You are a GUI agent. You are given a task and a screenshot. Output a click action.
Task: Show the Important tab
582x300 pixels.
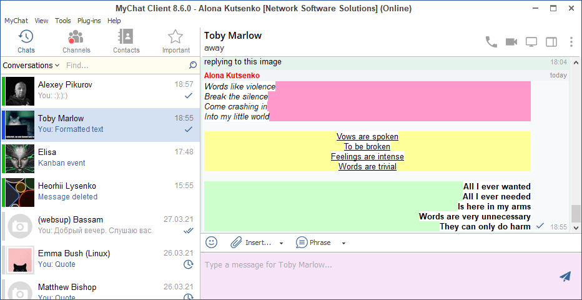[176, 42]
